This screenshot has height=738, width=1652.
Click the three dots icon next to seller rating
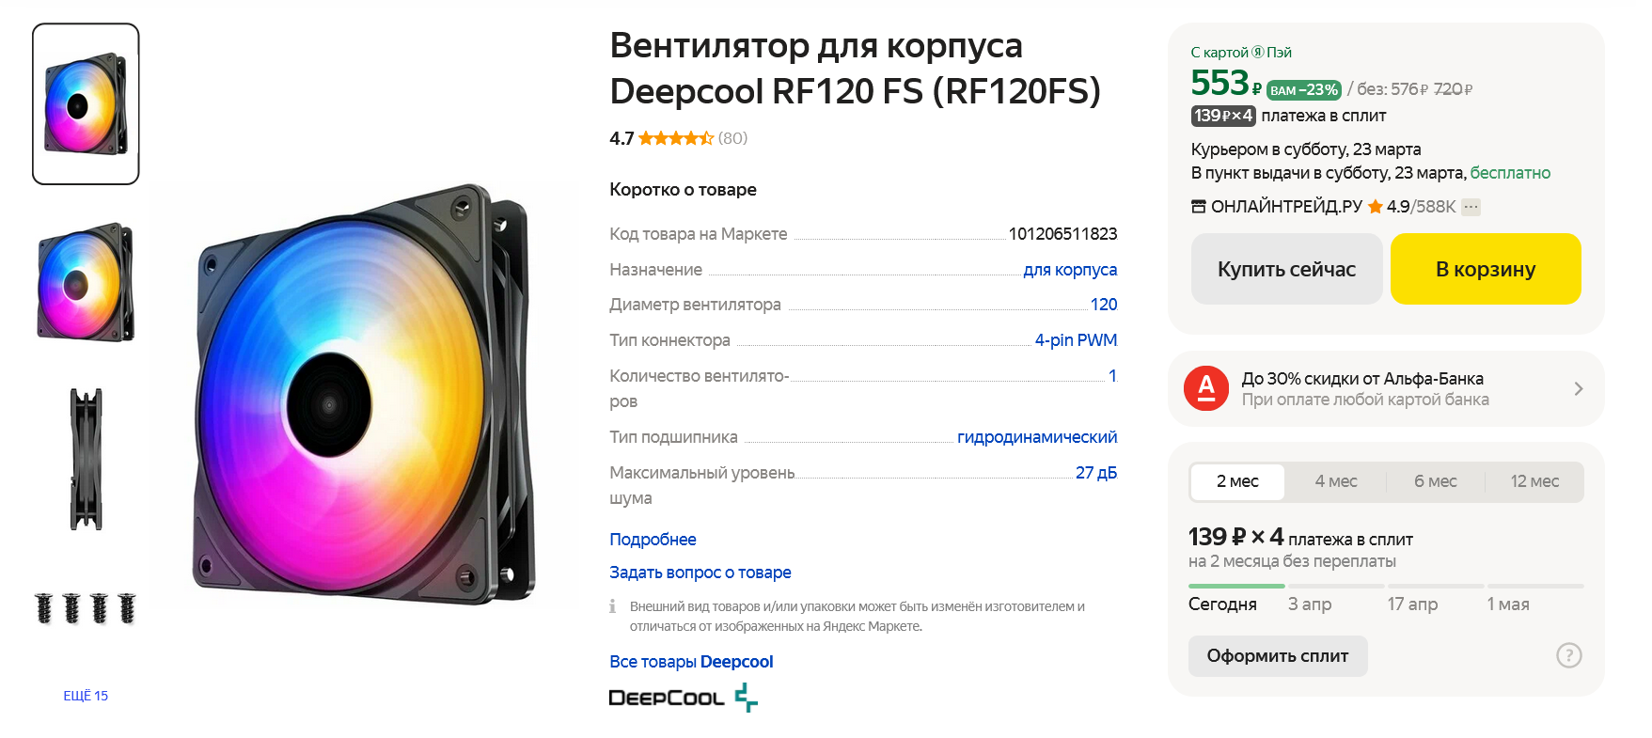(x=1471, y=207)
